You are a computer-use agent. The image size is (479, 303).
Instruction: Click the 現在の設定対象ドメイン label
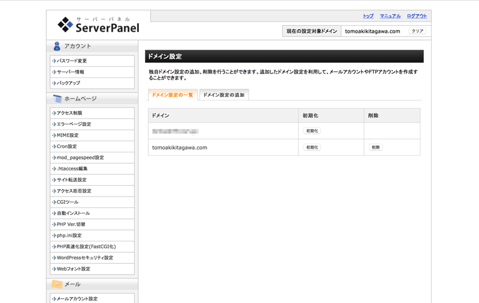pos(311,31)
